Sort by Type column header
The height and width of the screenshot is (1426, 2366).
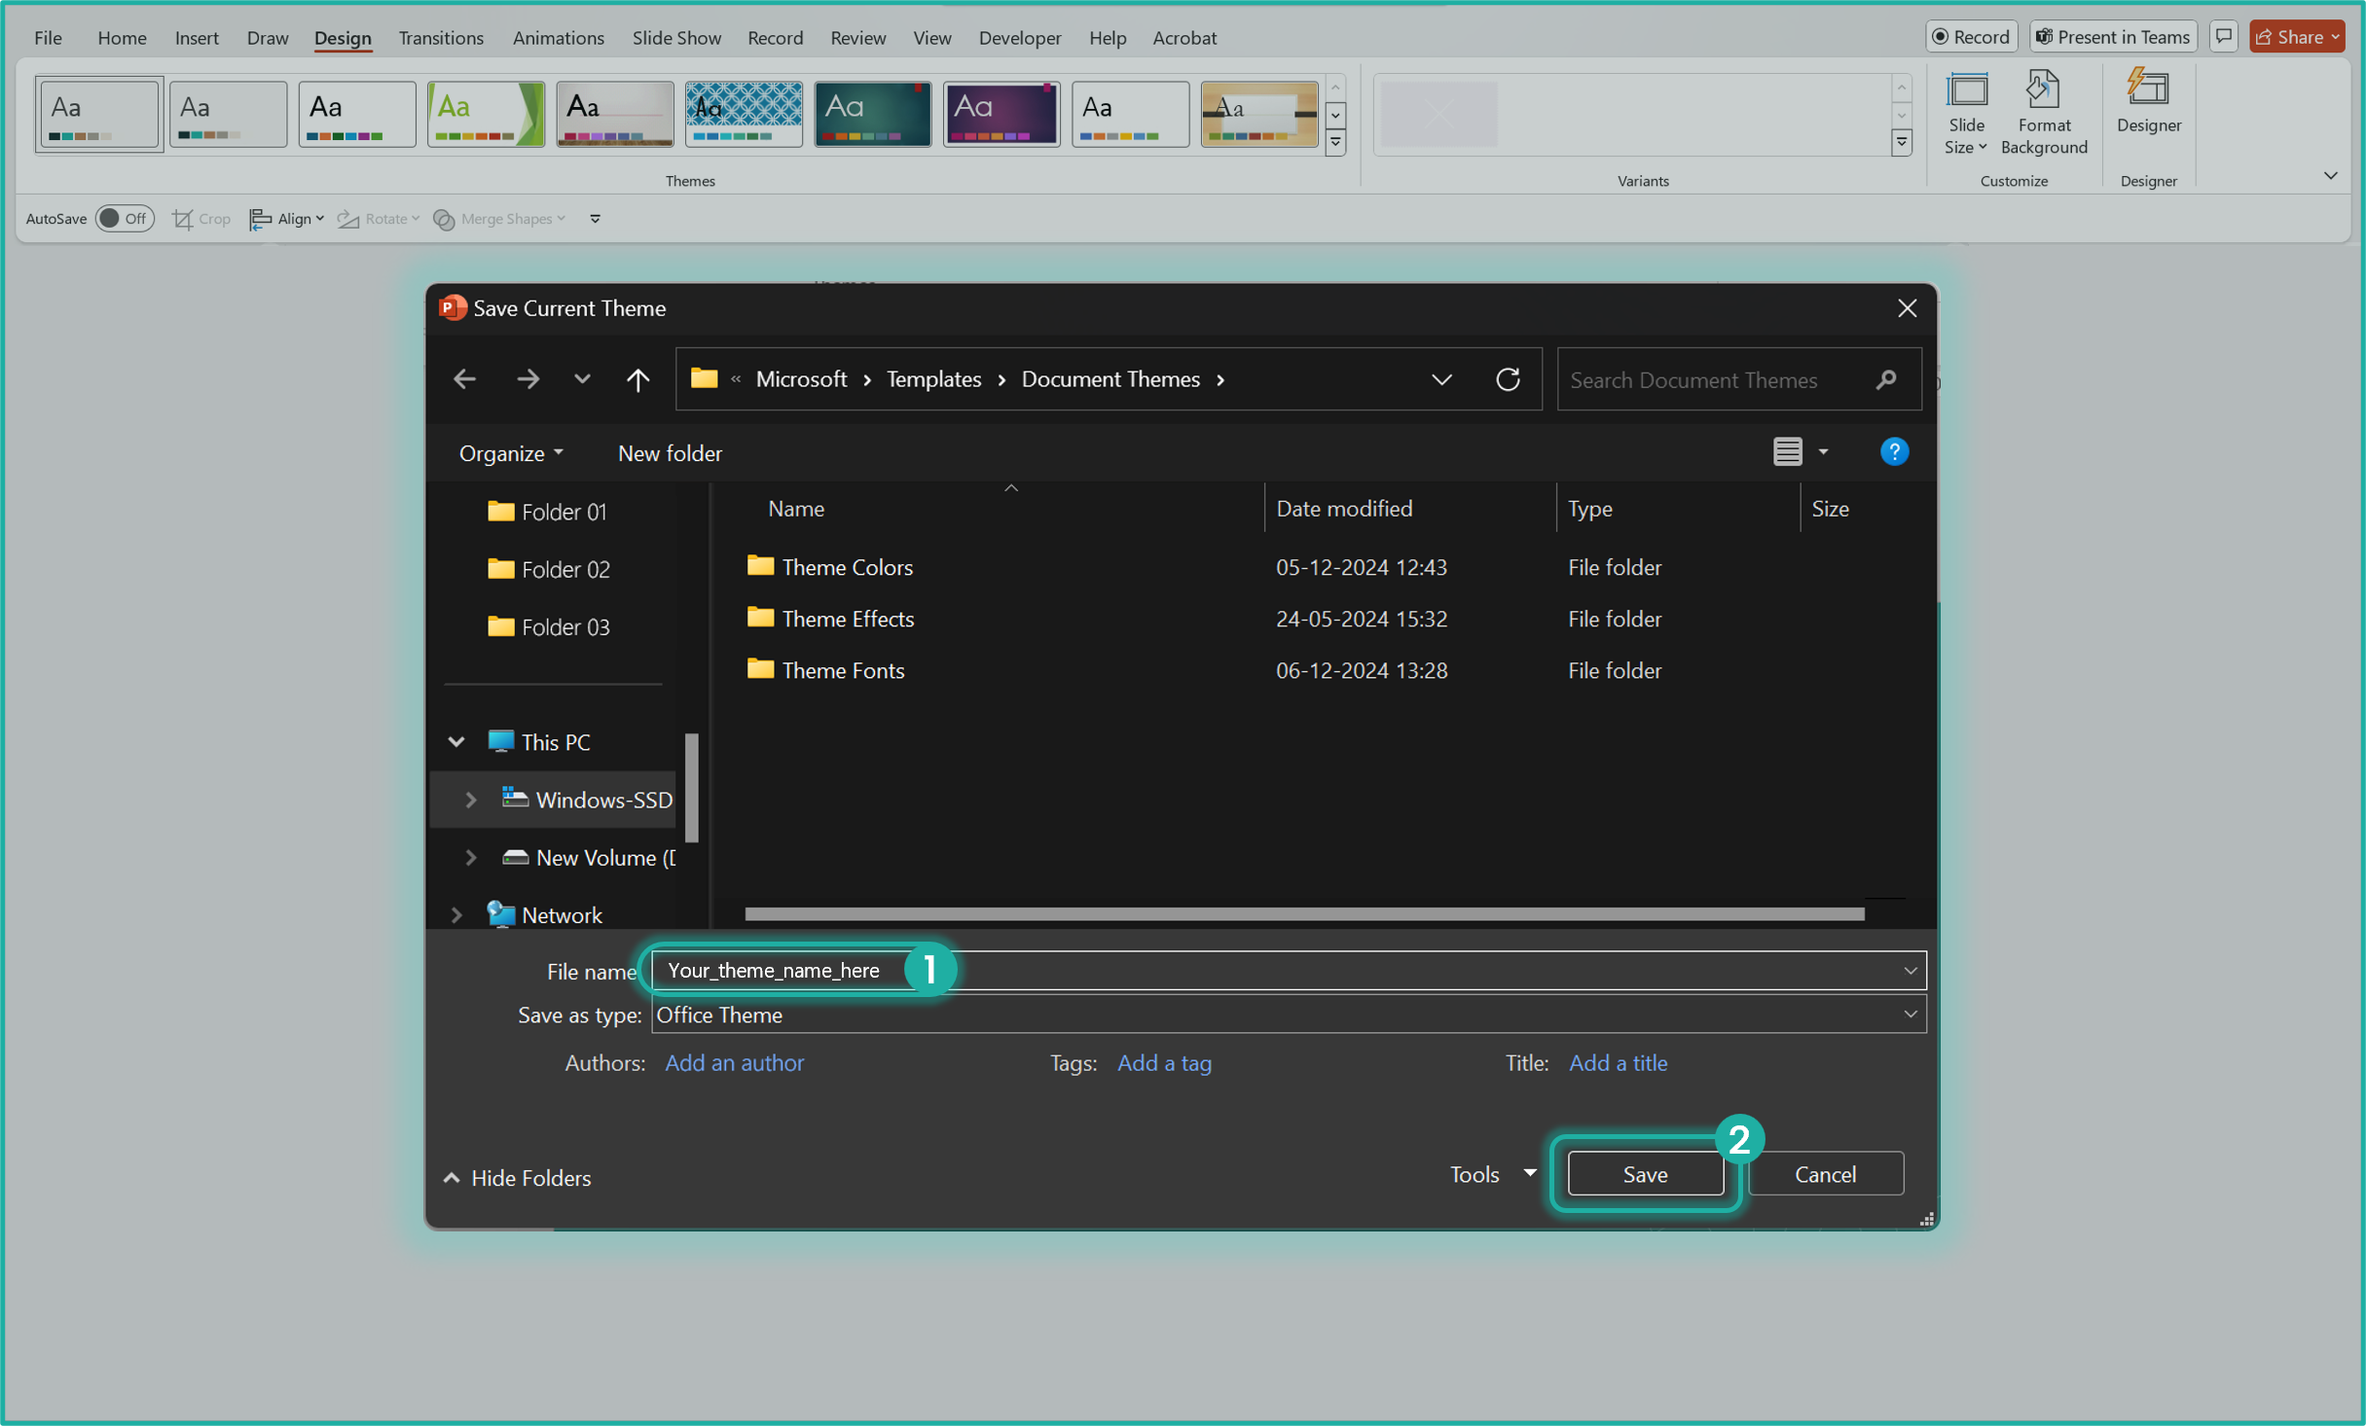[1589, 509]
